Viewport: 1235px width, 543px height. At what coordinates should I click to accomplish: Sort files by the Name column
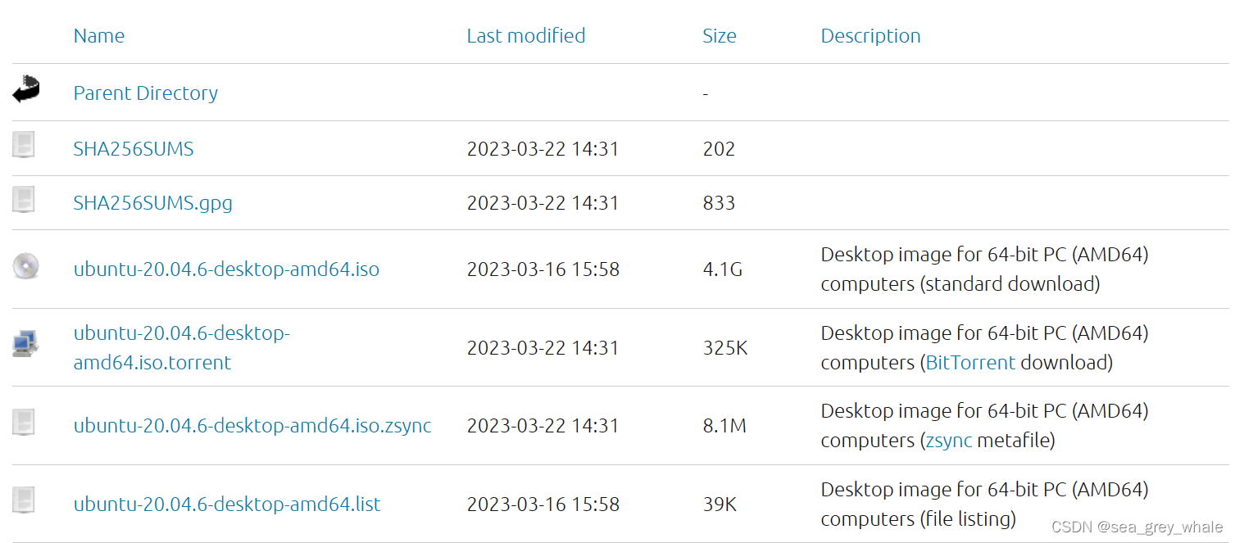(x=98, y=35)
